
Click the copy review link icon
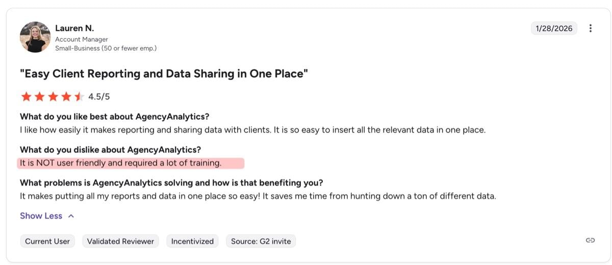click(590, 241)
